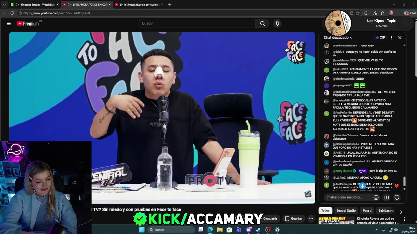
Task: Save the video with Guardar button
Action: pos(294,219)
